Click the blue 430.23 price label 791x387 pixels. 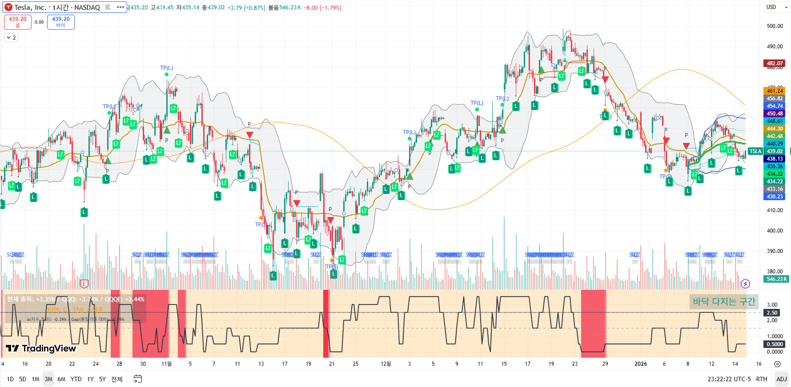pyautogui.click(x=775, y=197)
